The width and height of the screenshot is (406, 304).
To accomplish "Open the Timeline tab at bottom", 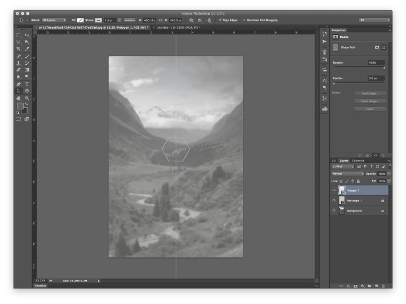I will pos(41,285).
